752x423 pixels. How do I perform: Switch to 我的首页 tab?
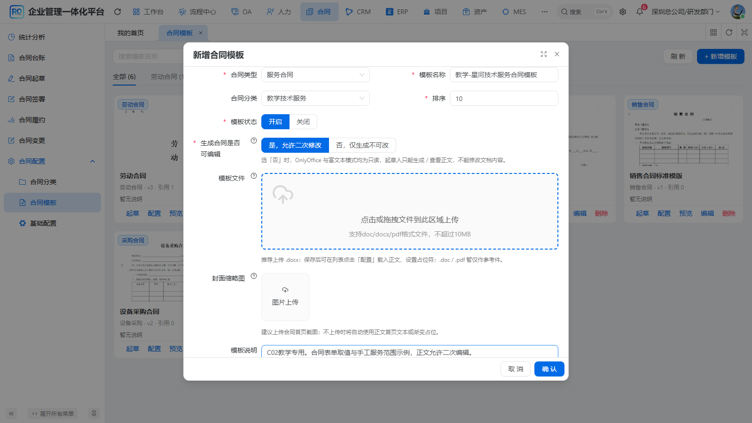click(131, 33)
